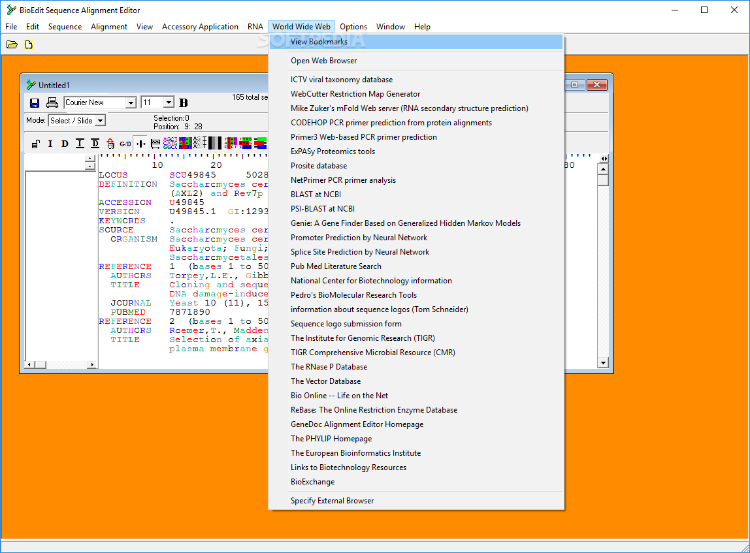This screenshot has height=553, width=750.
Task: Open Pub Med Literature Search
Action: tap(416, 266)
